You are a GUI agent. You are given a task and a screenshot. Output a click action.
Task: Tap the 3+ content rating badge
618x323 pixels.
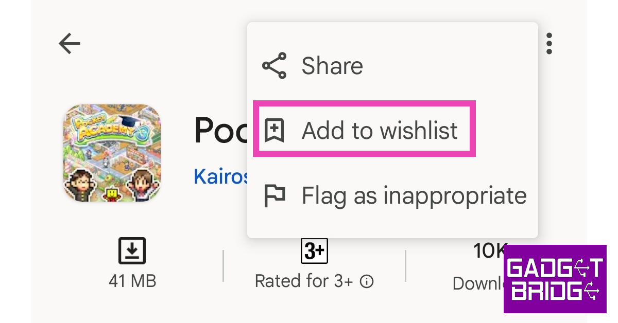[314, 251]
